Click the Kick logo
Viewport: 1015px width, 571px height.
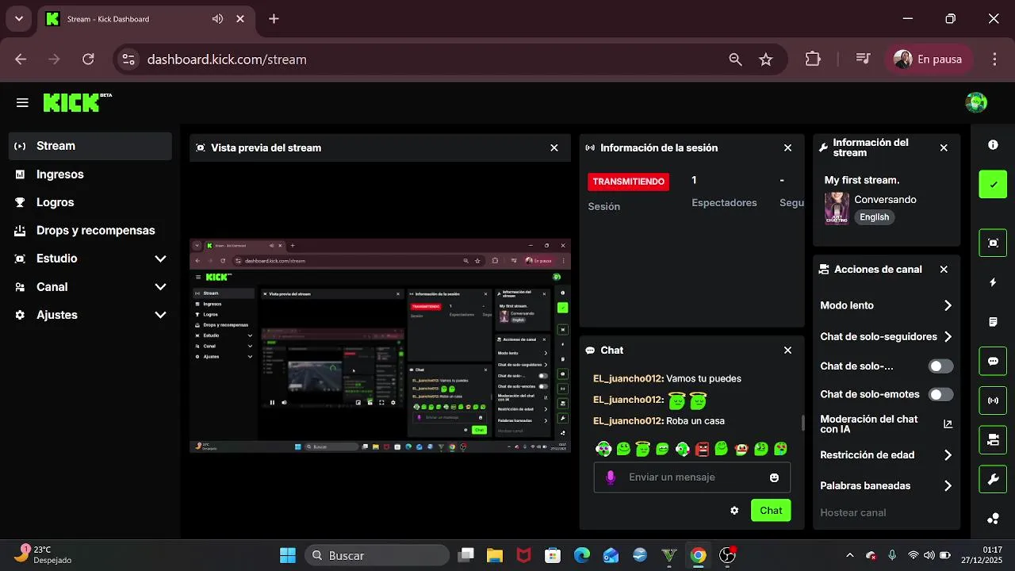coord(77,102)
